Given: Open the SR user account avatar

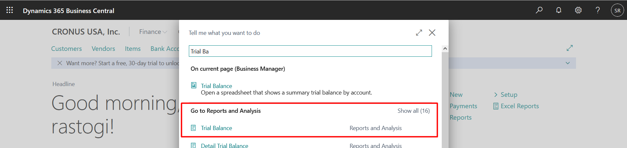Looking at the screenshot, I should pyautogui.click(x=617, y=10).
